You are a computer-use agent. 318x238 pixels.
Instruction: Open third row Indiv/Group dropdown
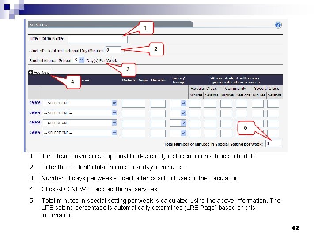click(x=178, y=123)
